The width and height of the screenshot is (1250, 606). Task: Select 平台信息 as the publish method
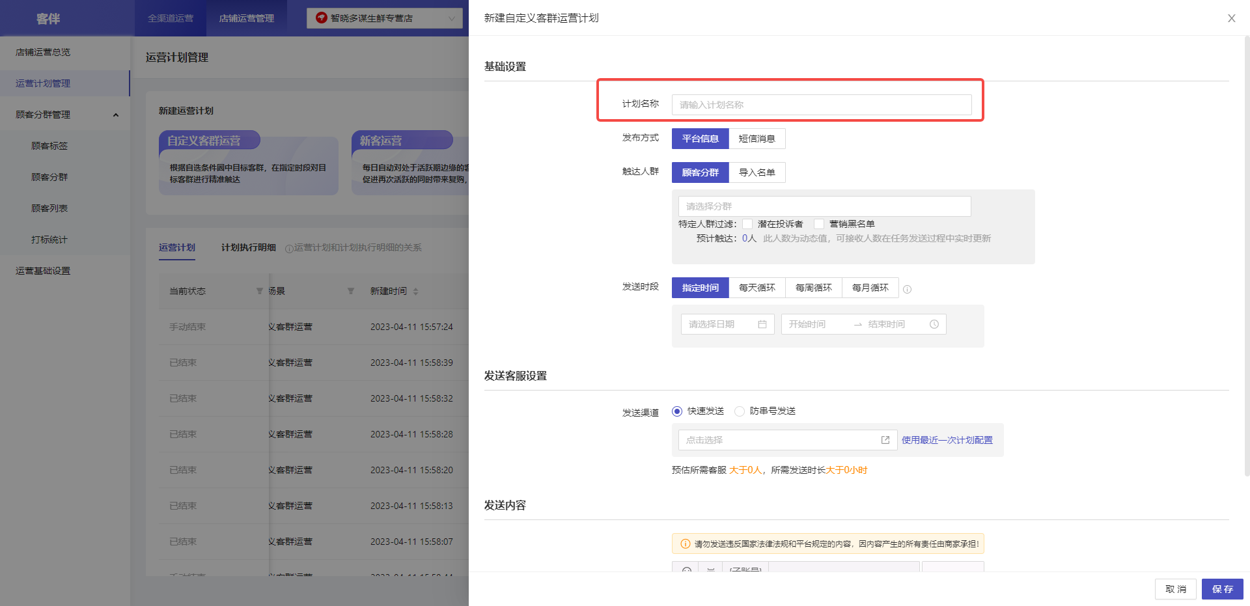tap(701, 139)
